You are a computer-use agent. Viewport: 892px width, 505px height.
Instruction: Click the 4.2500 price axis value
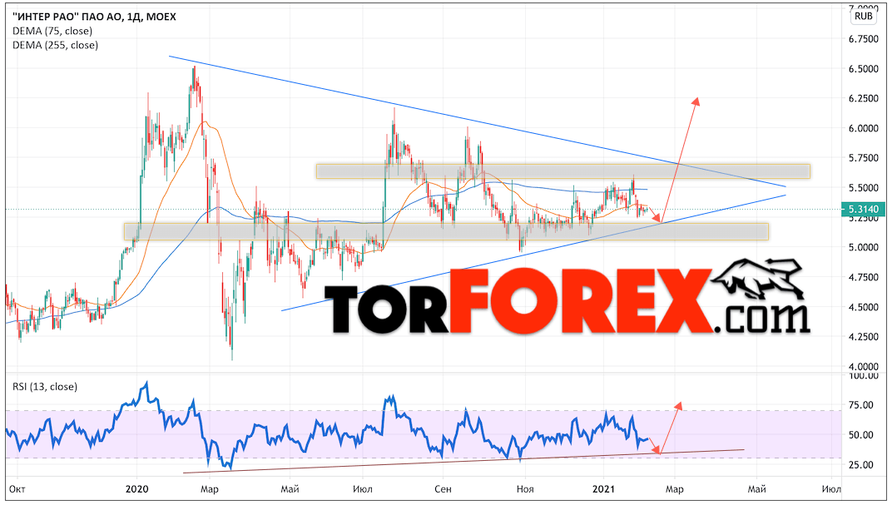point(863,337)
